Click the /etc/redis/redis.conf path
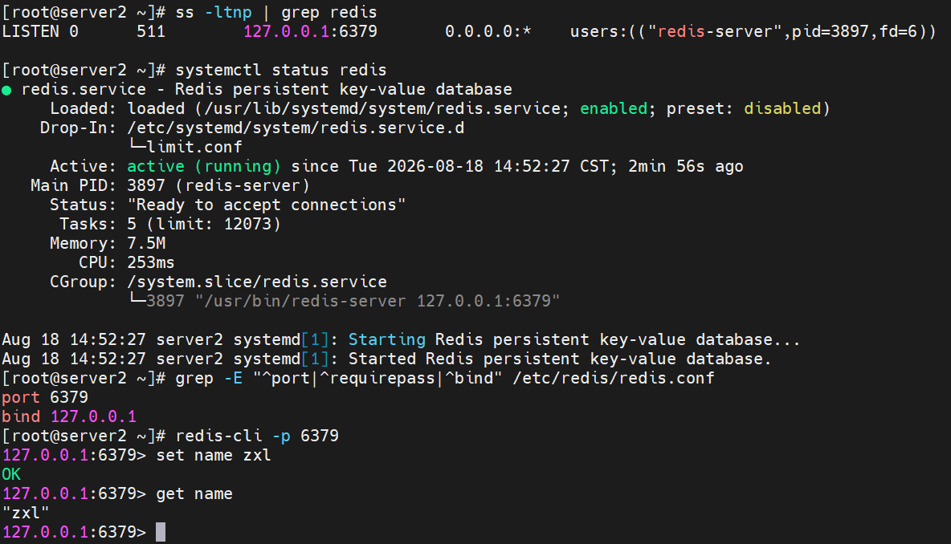This screenshot has width=951, height=544. pyautogui.click(x=613, y=378)
